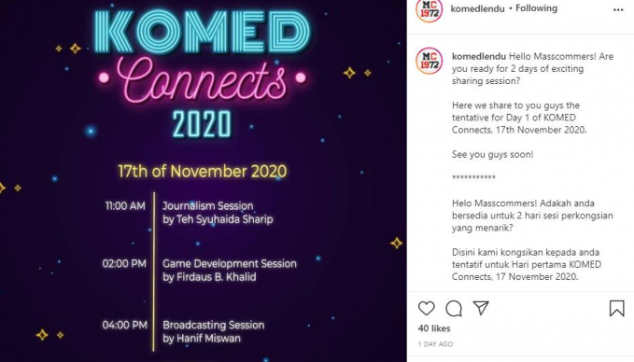View the 40 likes list
634x362 pixels.
434,328
